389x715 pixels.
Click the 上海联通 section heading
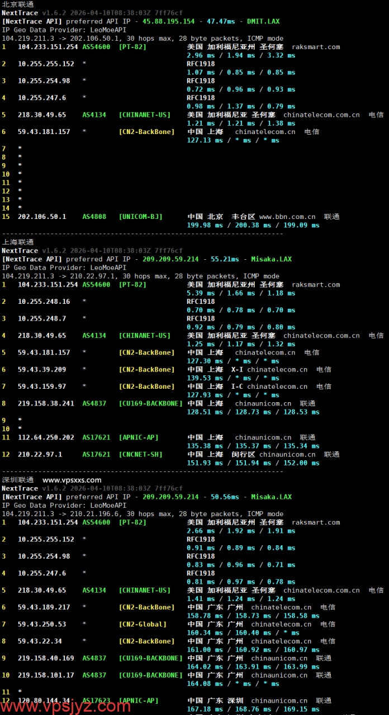pos(18,242)
